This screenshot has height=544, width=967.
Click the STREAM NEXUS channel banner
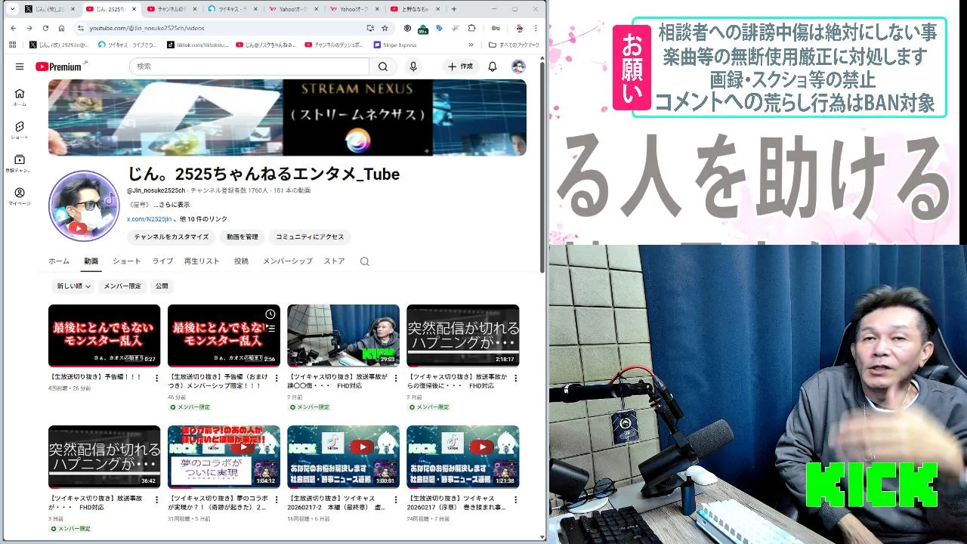287,118
